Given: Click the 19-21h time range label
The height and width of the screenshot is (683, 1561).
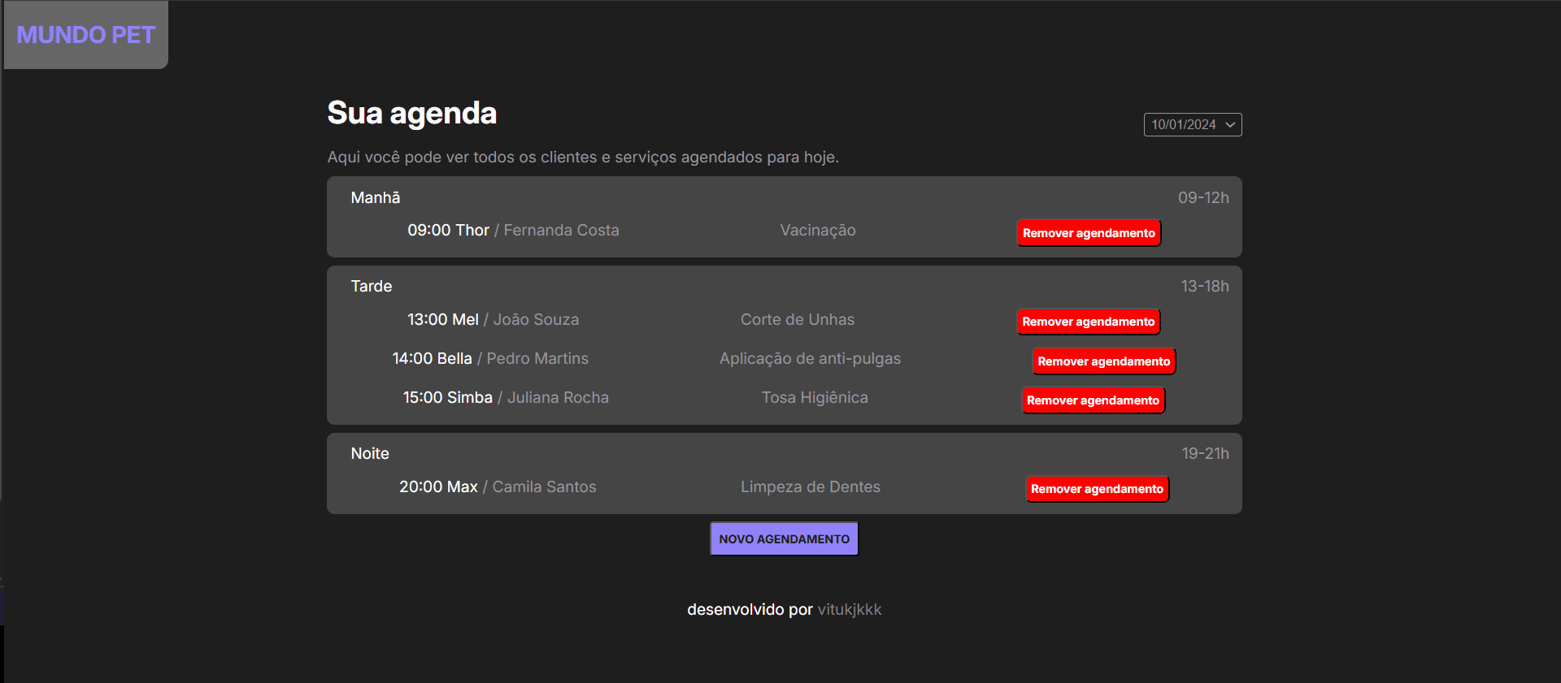Looking at the screenshot, I should click(x=1205, y=453).
